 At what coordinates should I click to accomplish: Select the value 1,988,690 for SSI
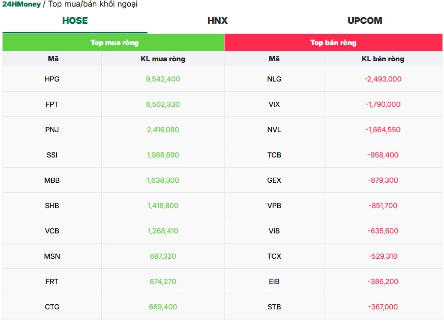click(x=163, y=155)
